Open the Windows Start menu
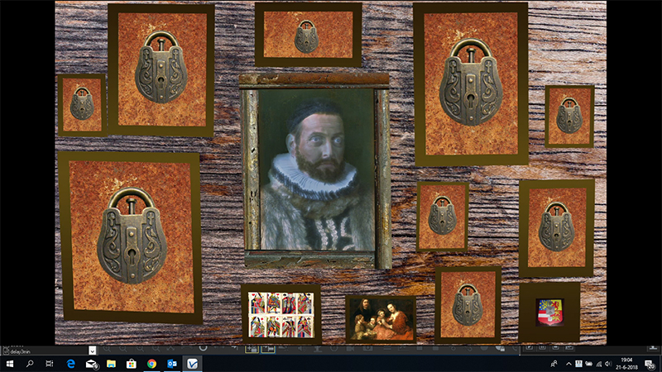This screenshot has height=372, width=662. [x=9, y=364]
